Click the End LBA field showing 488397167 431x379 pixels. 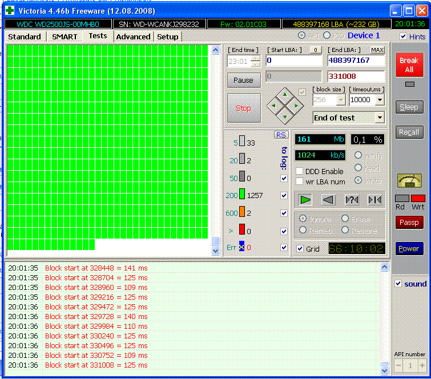pyautogui.click(x=356, y=61)
